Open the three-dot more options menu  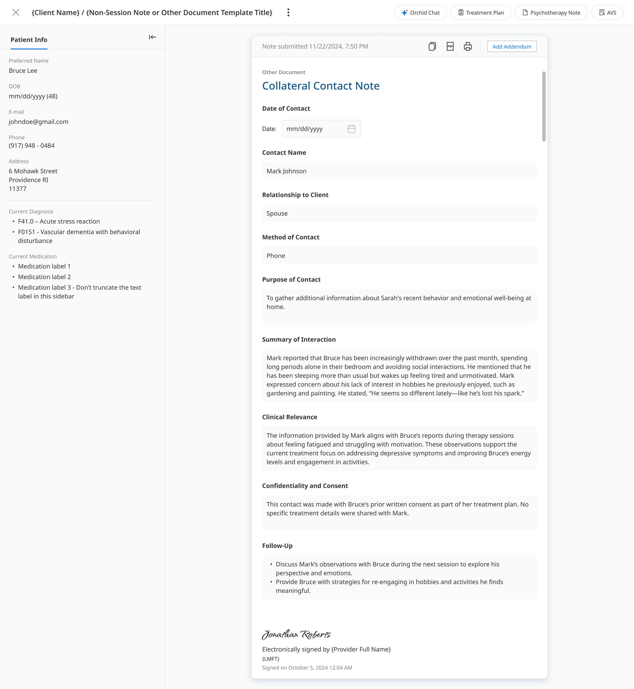tap(288, 13)
